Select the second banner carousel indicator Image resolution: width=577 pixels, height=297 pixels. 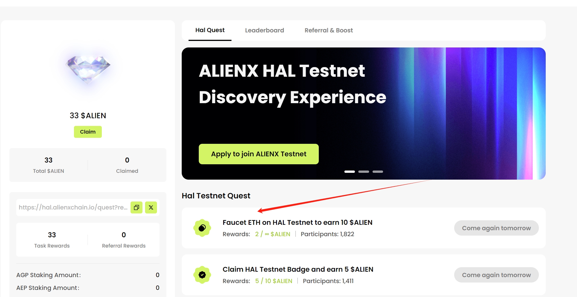click(x=364, y=172)
